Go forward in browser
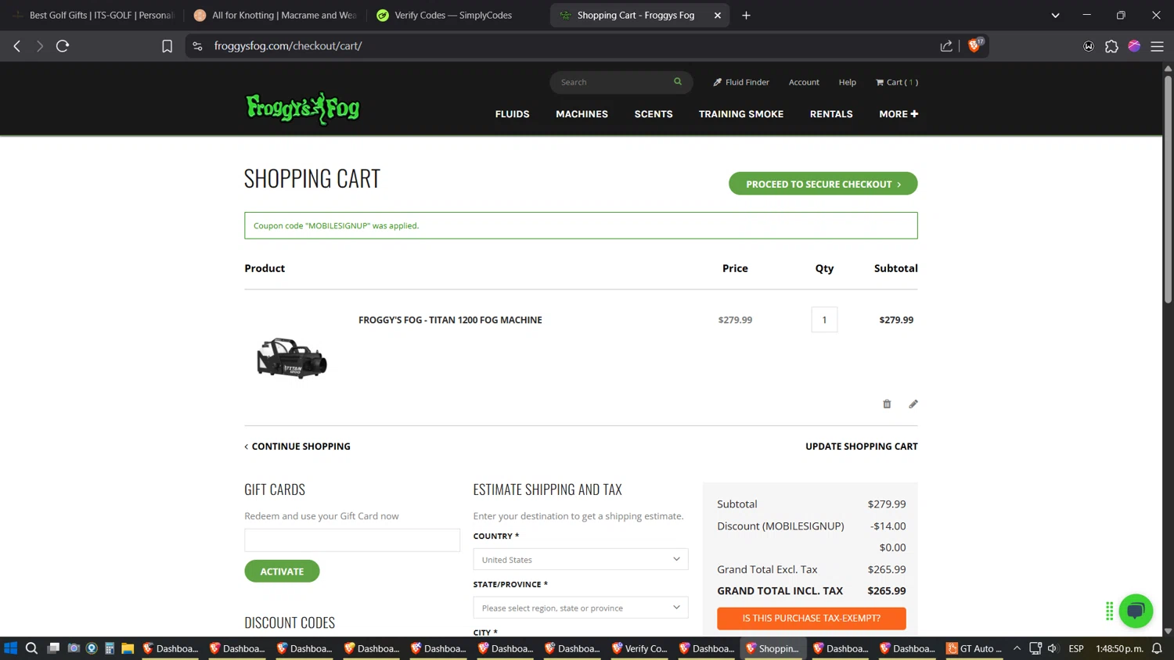 click(x=40, y=46)
